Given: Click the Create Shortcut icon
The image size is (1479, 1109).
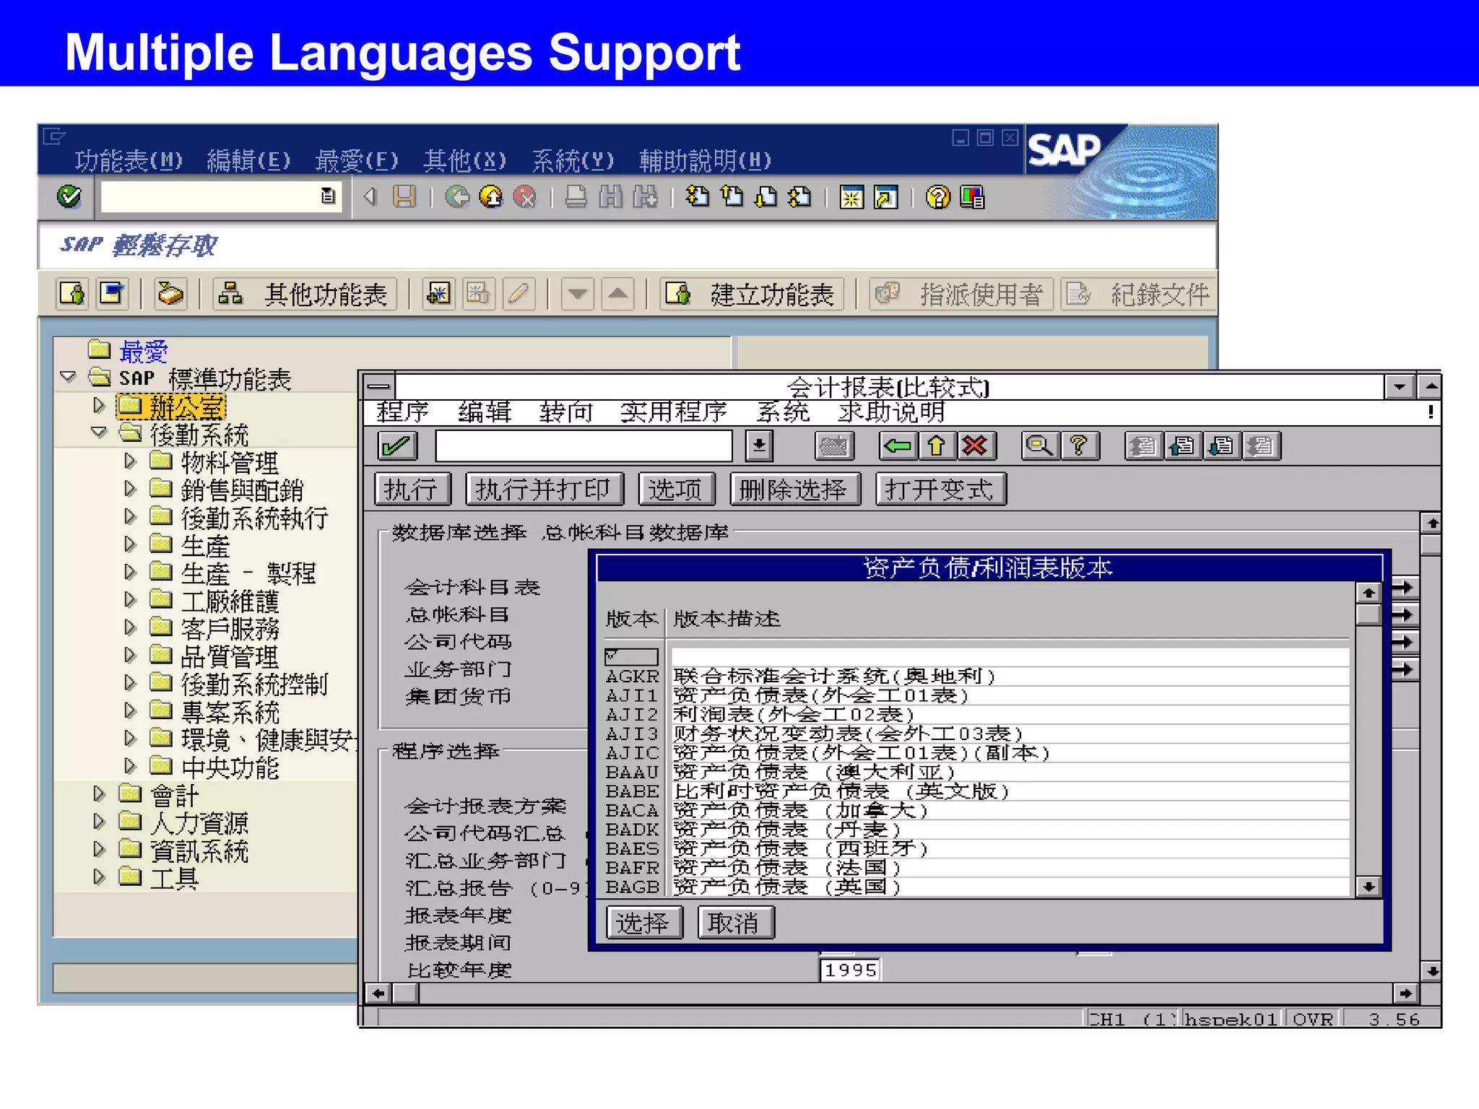Looking at the screenshot, I should [x=886, y=196].
